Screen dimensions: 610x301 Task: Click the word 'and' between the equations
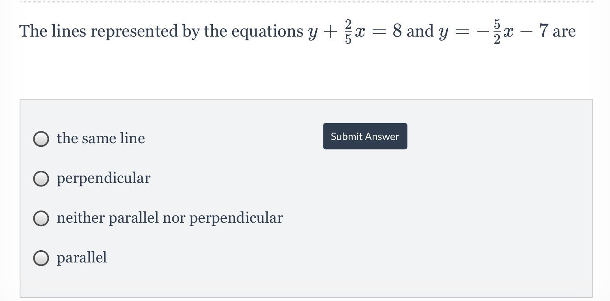click(420, 31)
